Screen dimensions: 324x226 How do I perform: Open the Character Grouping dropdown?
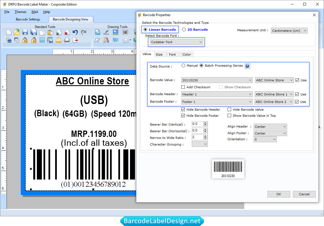point(200,144)
